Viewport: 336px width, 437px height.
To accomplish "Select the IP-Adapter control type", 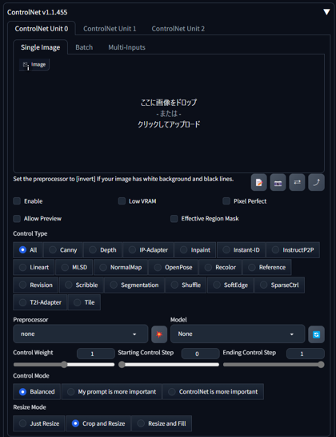I will tap(148, 250).
